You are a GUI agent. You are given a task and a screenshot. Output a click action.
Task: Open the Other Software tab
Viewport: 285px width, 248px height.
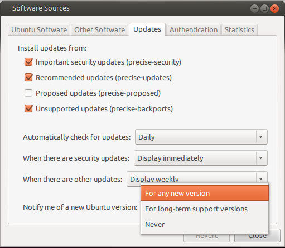tap(100, 29)
